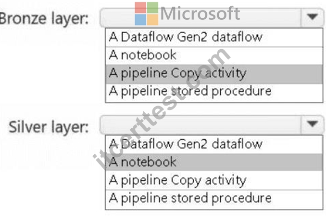Click the red square of Microsoft logo
Viewport: 326px width, 216px height.
[140, 8]
